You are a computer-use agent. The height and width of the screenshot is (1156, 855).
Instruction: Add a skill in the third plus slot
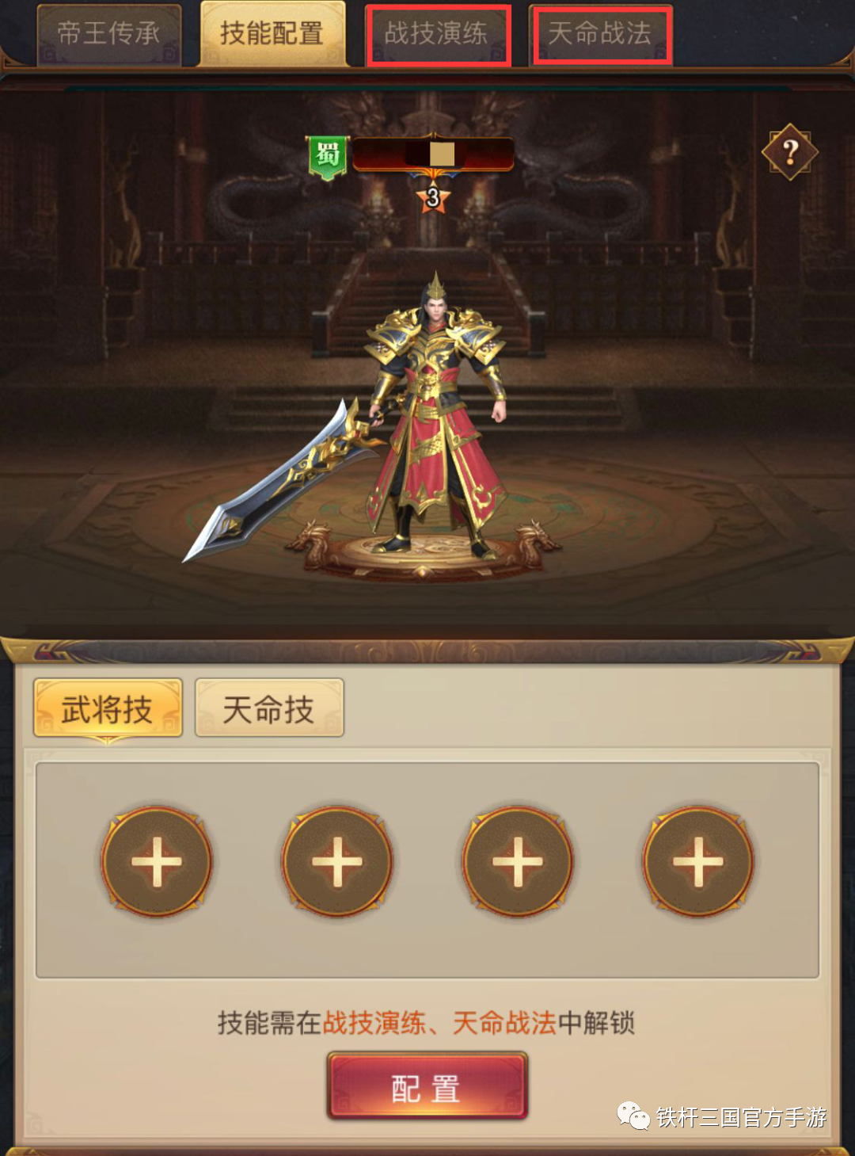pos(518,861)
